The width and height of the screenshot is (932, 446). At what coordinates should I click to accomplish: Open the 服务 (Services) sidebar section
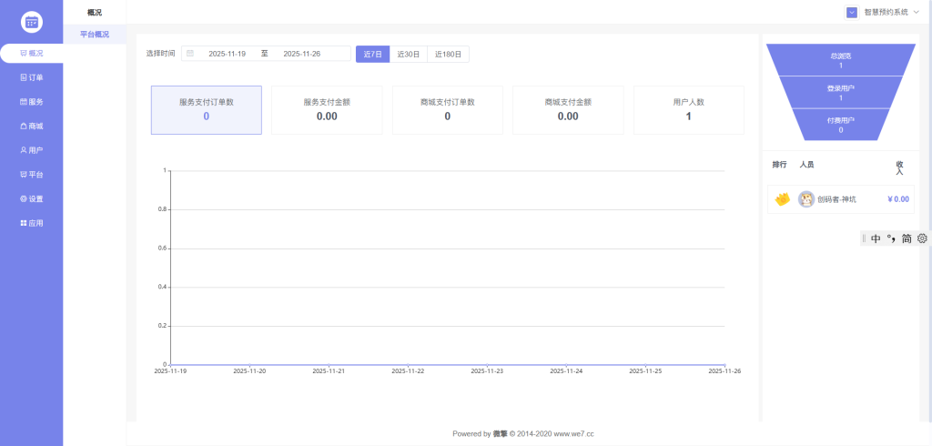32,102
